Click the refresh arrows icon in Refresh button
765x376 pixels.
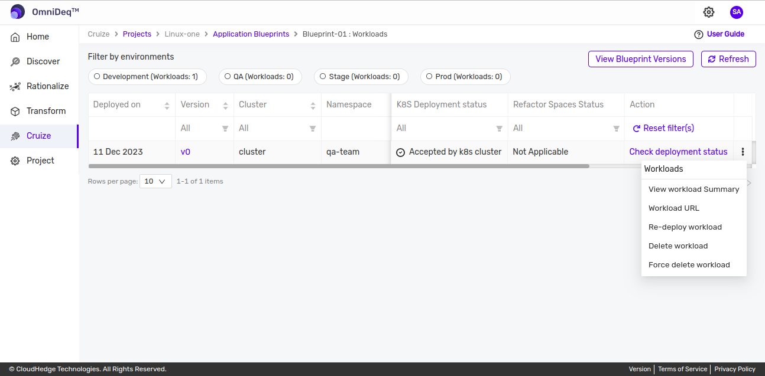(x=712, y=59)
